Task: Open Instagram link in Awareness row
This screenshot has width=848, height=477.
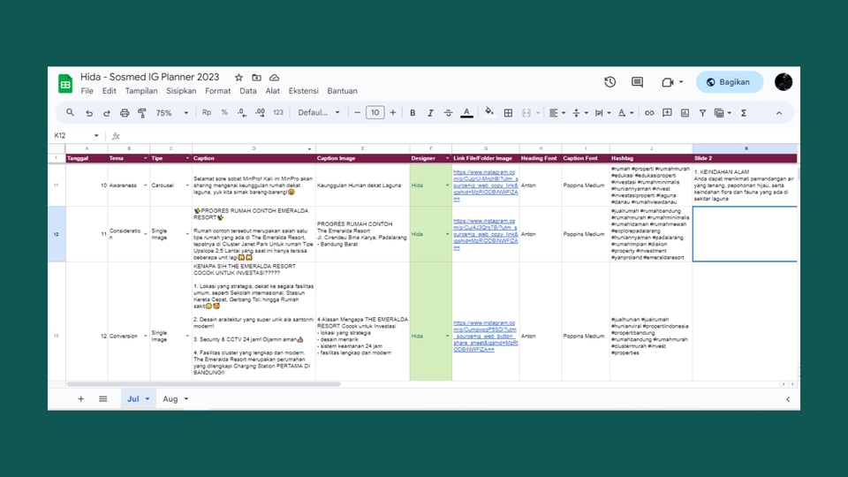Action: pyautogui.click(x=486, y=185)
